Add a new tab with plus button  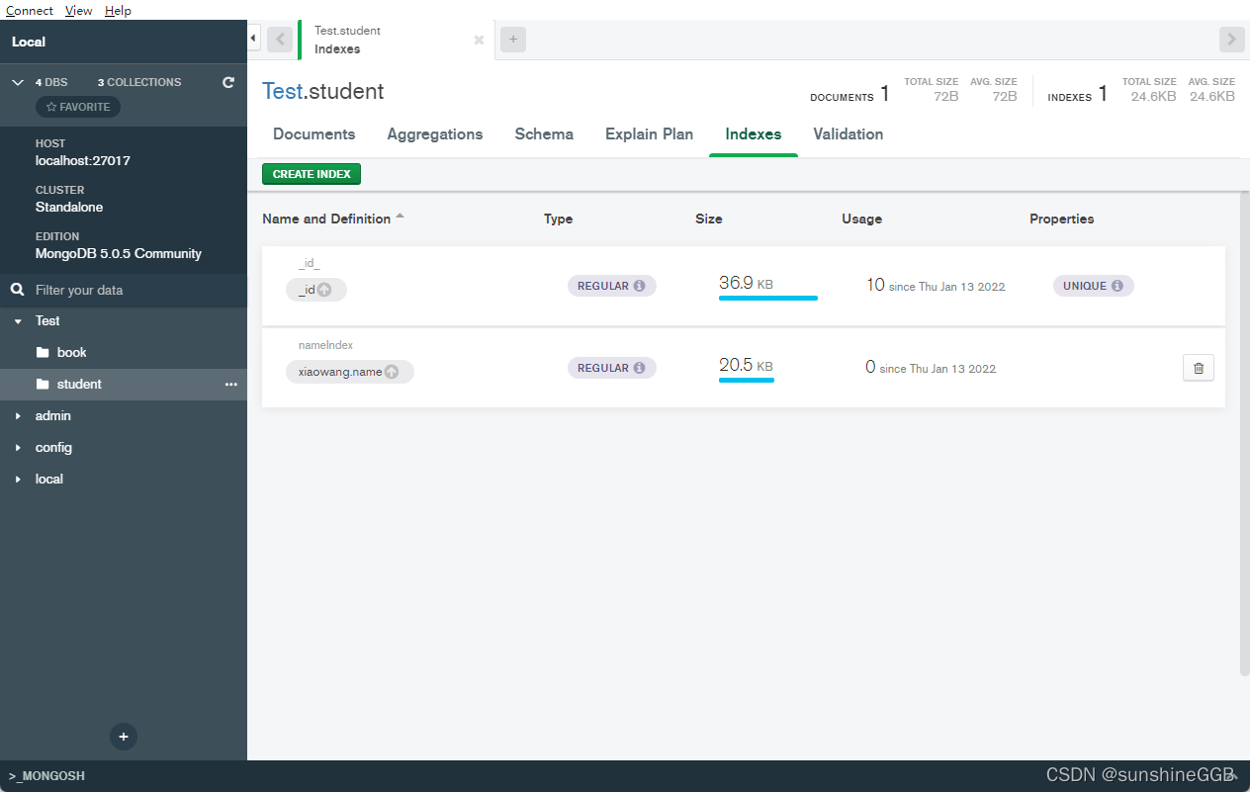click(513, 40)
